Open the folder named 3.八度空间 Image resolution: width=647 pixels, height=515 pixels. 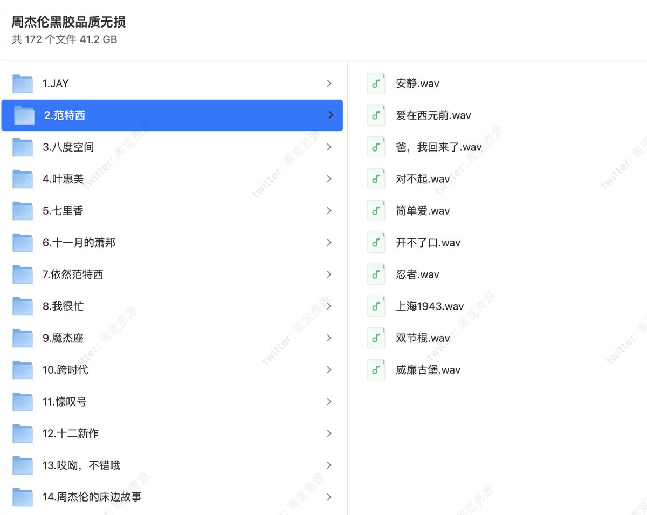[68, 147]
